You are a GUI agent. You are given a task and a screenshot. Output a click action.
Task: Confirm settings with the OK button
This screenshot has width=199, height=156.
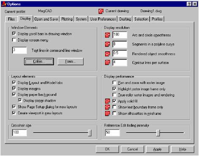(107, 149)
